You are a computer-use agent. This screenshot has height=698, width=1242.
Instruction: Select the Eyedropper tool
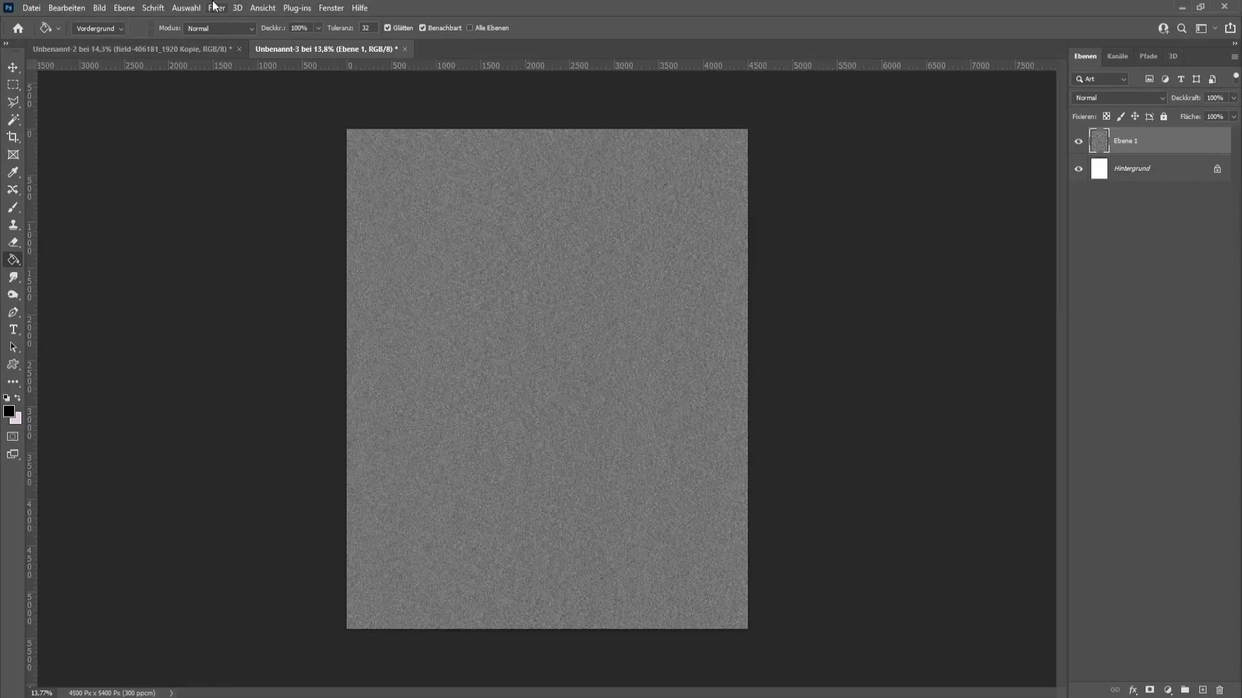pos(13,171)
